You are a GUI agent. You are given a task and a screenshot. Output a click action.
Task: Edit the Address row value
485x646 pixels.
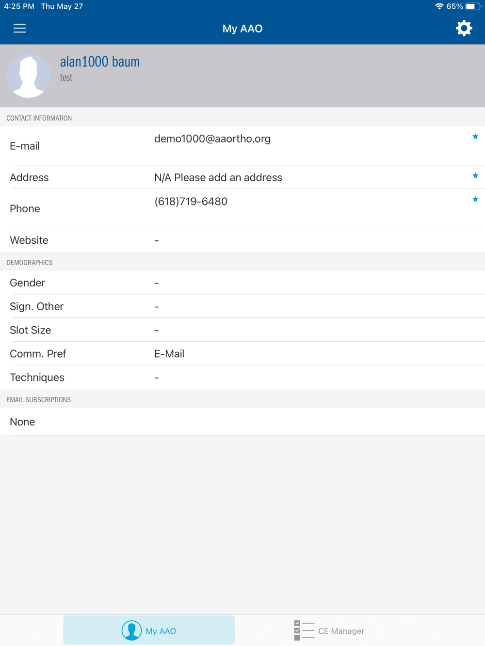tap(218, 177)
